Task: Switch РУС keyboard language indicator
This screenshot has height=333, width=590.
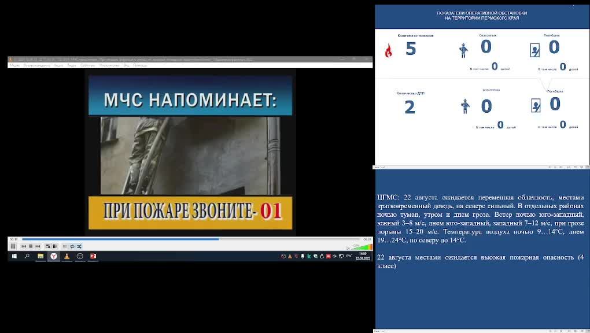Action: pos(349,256)
